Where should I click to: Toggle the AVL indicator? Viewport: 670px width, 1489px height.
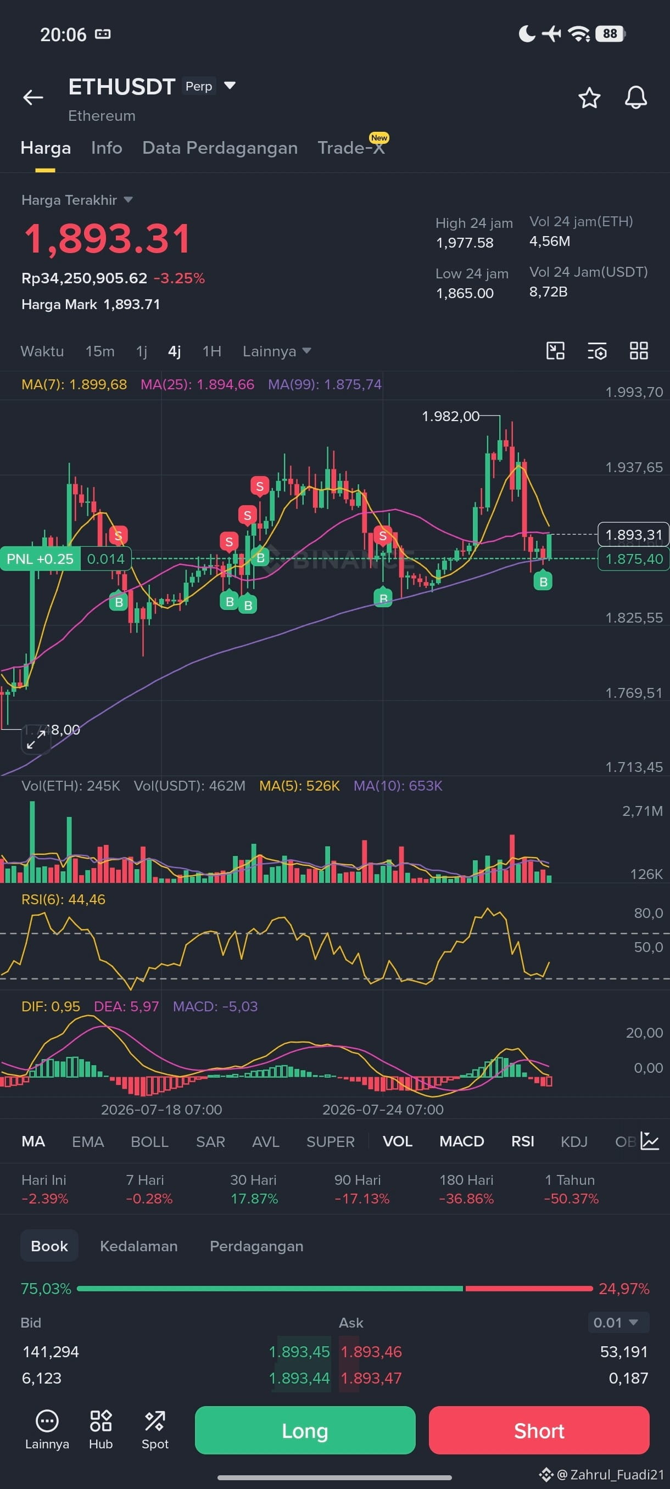point(266,1141)
